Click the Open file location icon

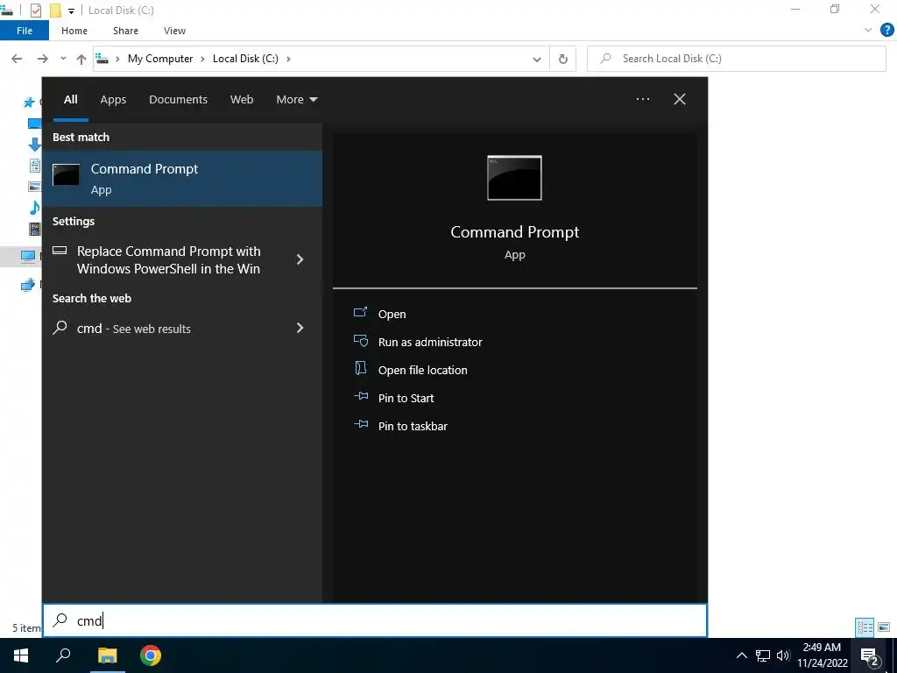(x=360, y=368)
